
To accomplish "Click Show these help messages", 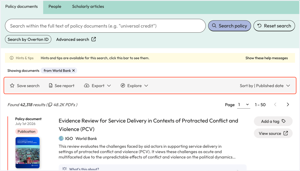I will 266,58.
